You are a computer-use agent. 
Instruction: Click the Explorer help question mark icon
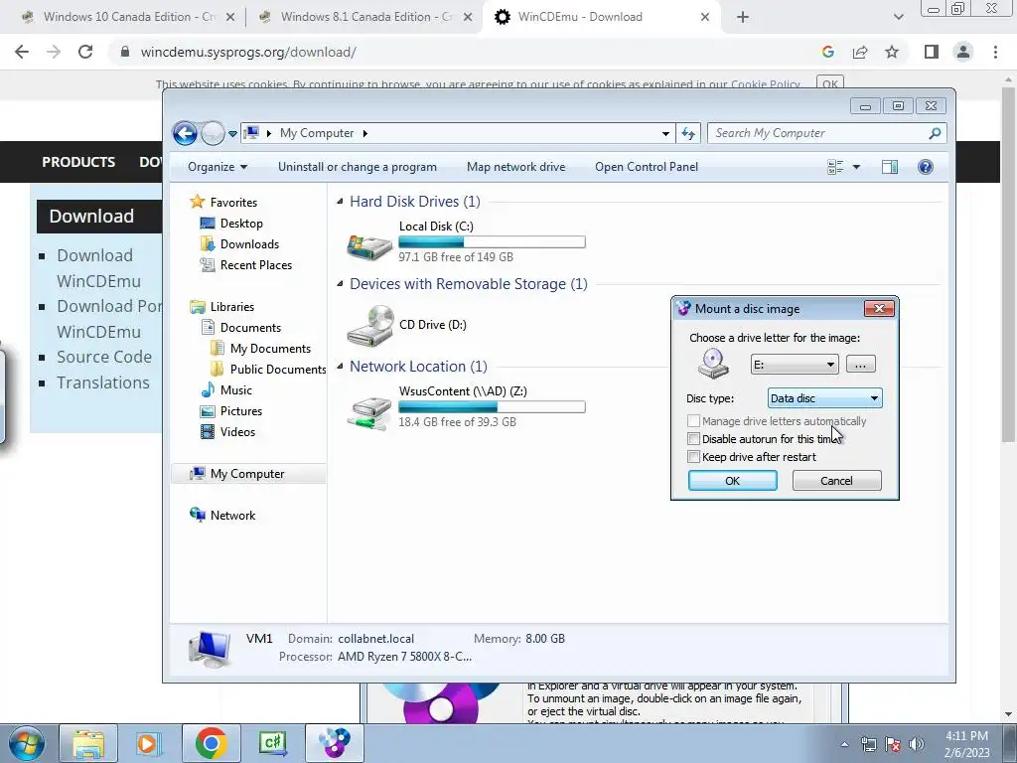(926, 167)
